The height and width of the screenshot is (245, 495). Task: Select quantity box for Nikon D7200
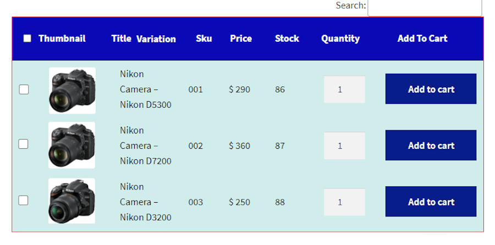[x=344, y=146]
